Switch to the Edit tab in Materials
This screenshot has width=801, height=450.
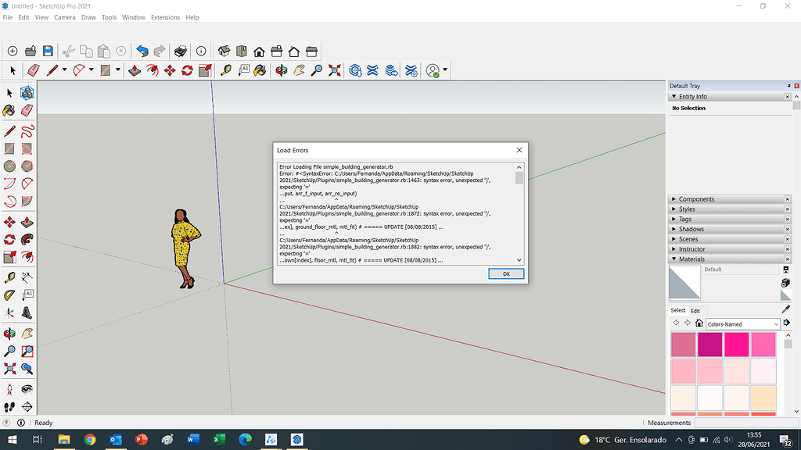(695, 311)
